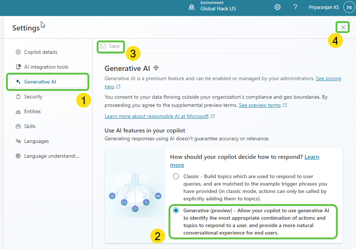Click the premium diamond icon beside Generative AI

(x=156, y=68)
